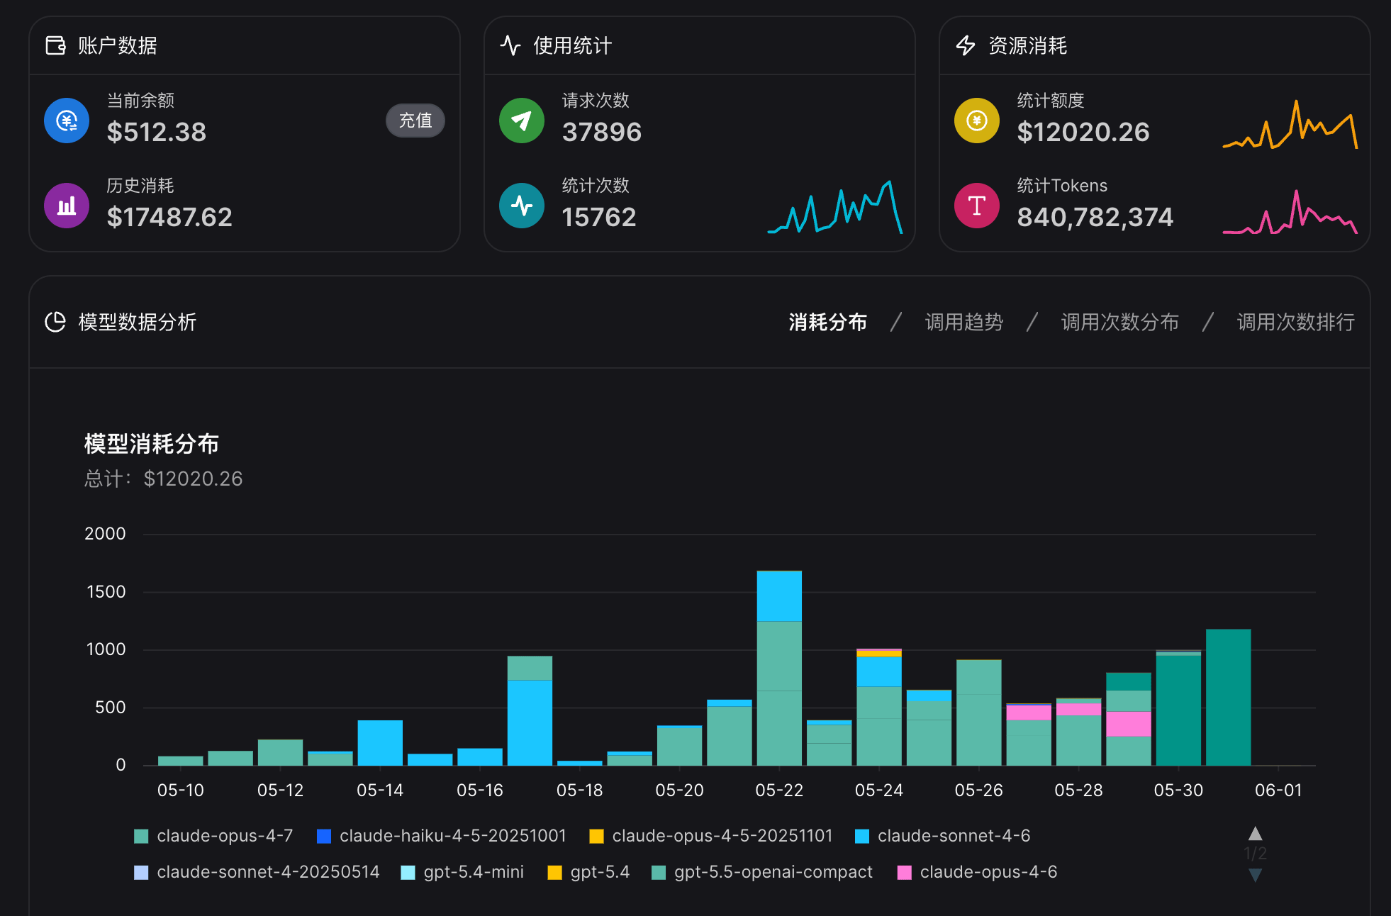Screen dimensions: 1391x916
Task: Click the activity pulse icon beside 使用统计
Action: [510, 45]
